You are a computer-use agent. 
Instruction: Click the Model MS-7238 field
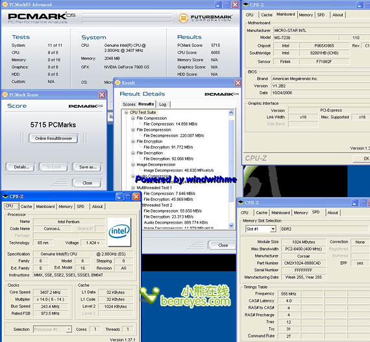pyautogui.click(x=305, y=38)
